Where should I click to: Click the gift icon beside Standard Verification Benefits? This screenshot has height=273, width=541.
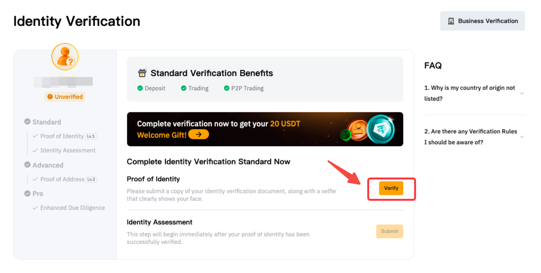pos(142,73)
